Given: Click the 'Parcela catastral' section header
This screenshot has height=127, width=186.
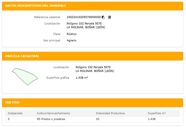Looking at the screenshot, I should click(x=22, y=56).
